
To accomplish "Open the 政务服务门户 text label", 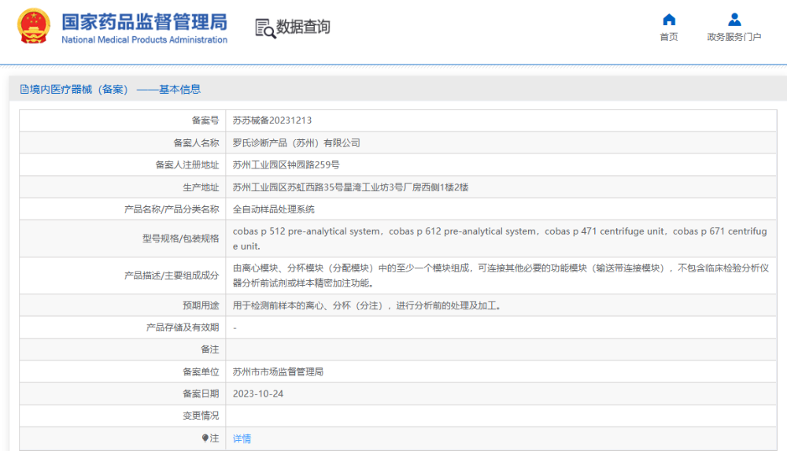I will [x=734, y=37].
